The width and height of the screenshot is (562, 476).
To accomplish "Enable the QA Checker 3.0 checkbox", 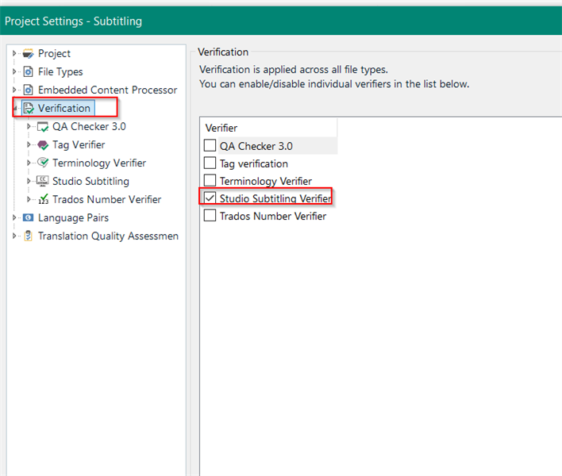I will point(210,145).
